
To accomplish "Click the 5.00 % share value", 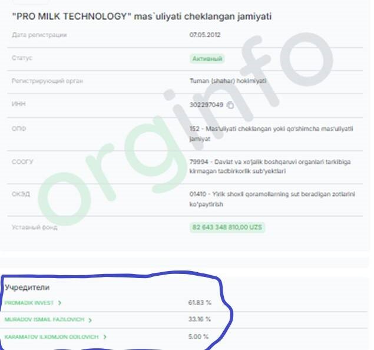I will click(x=198, y=336).
